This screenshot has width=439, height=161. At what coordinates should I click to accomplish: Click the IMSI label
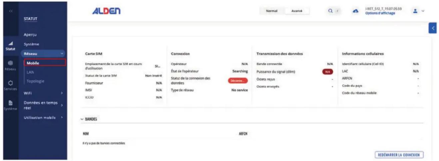[x=88, y=90]
